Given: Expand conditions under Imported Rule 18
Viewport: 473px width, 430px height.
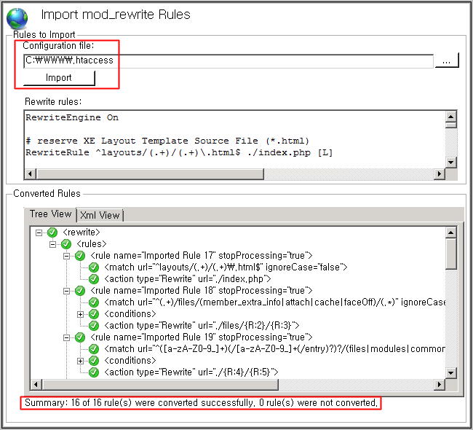Looking at the screenshot, I should [80, 314].
